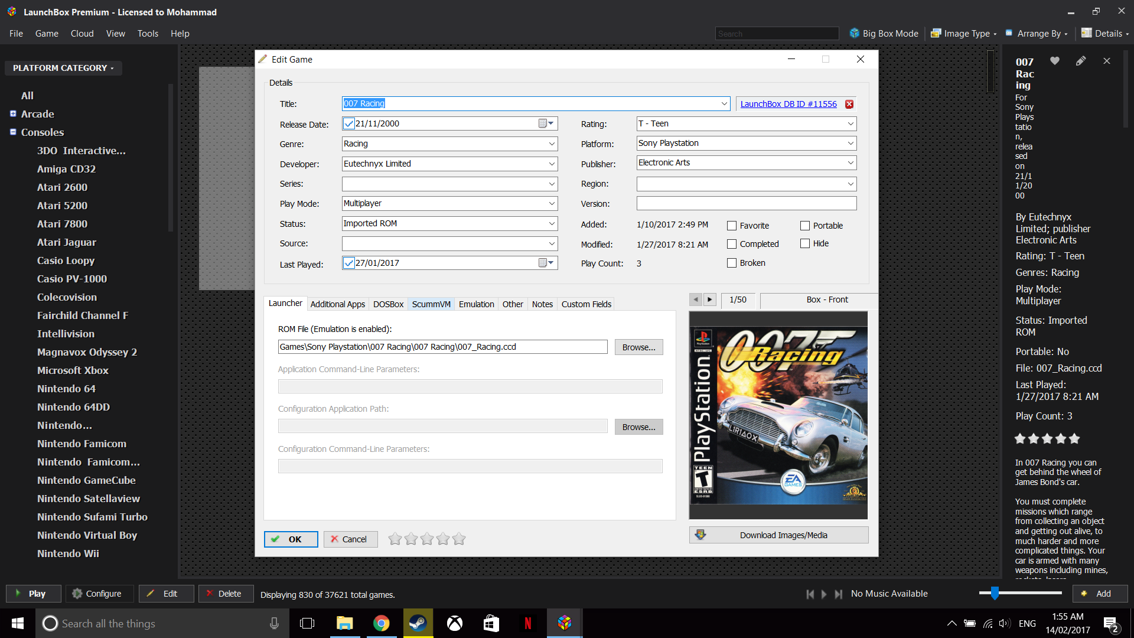The width and height of the screenshot is (1134, 638).
Task: Open the Release Date calendar picker
Action: [546, 123]
